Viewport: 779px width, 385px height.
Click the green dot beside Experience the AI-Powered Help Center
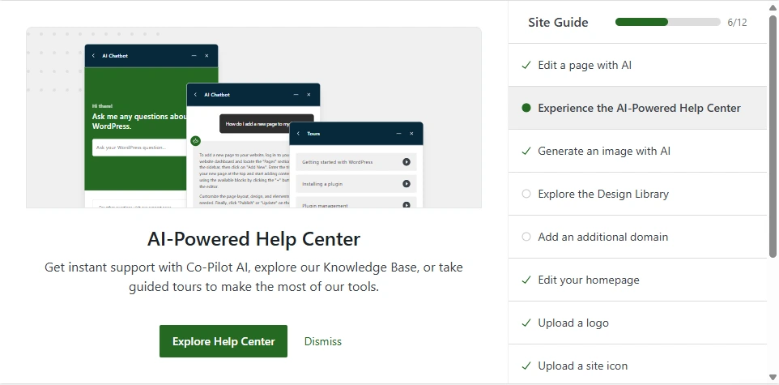tap(526, 108)
